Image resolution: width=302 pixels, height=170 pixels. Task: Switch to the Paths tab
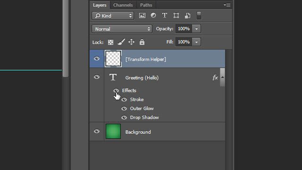tap(146, 5)
